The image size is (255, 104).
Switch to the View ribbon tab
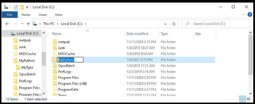coord(58,15)
